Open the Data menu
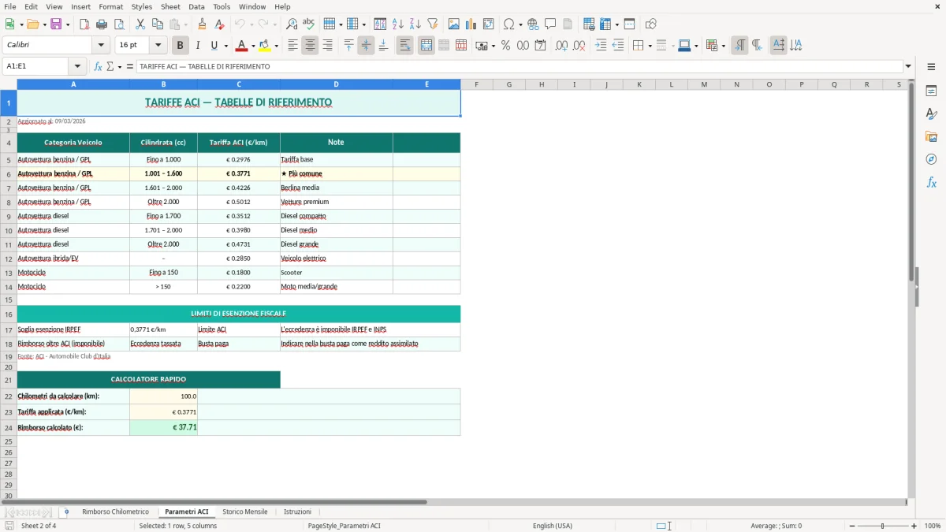 point(196,6)
